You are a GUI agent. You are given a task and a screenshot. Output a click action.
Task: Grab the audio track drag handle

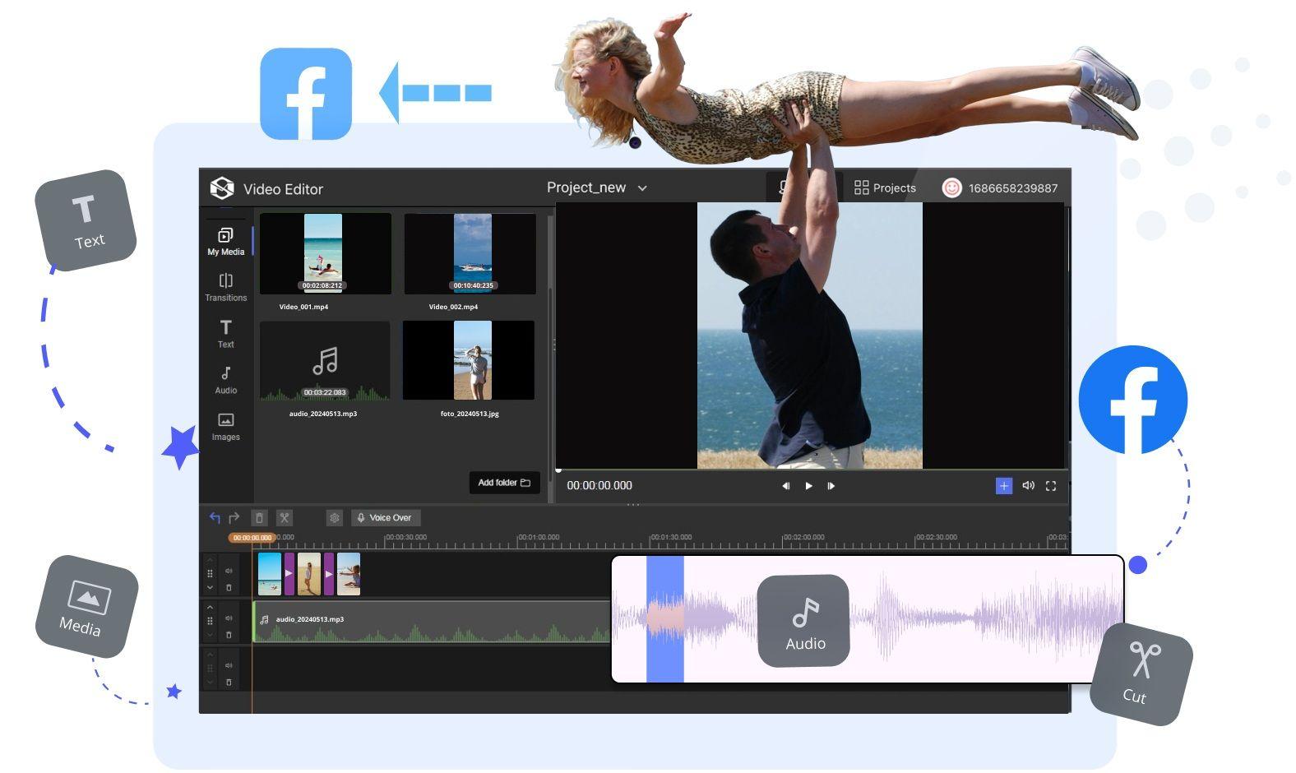(x=210, y=621)
